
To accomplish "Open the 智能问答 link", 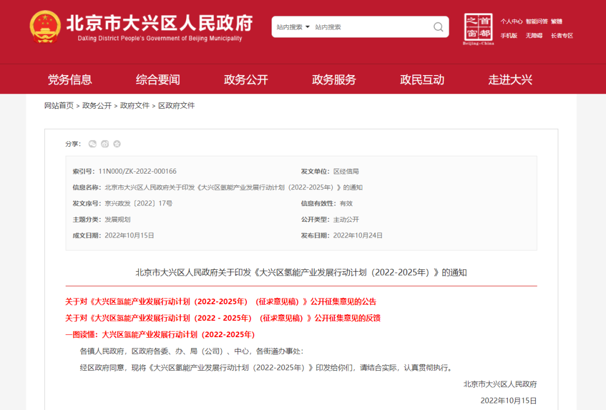I will [536, 21].
